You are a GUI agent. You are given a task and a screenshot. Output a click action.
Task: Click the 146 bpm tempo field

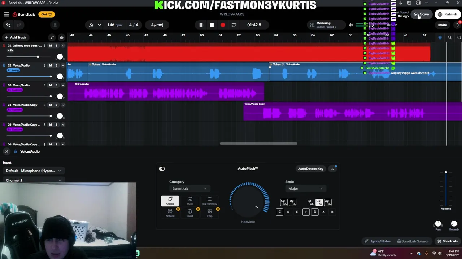114,25
